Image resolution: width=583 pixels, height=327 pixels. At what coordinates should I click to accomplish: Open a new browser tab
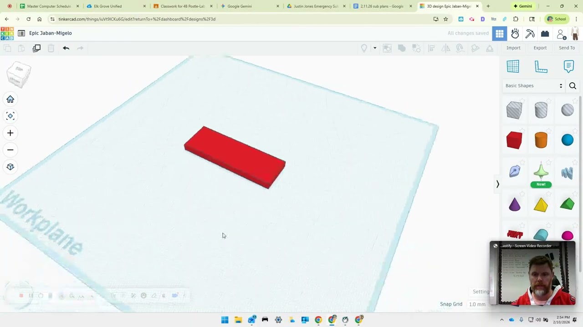(488, 6)
